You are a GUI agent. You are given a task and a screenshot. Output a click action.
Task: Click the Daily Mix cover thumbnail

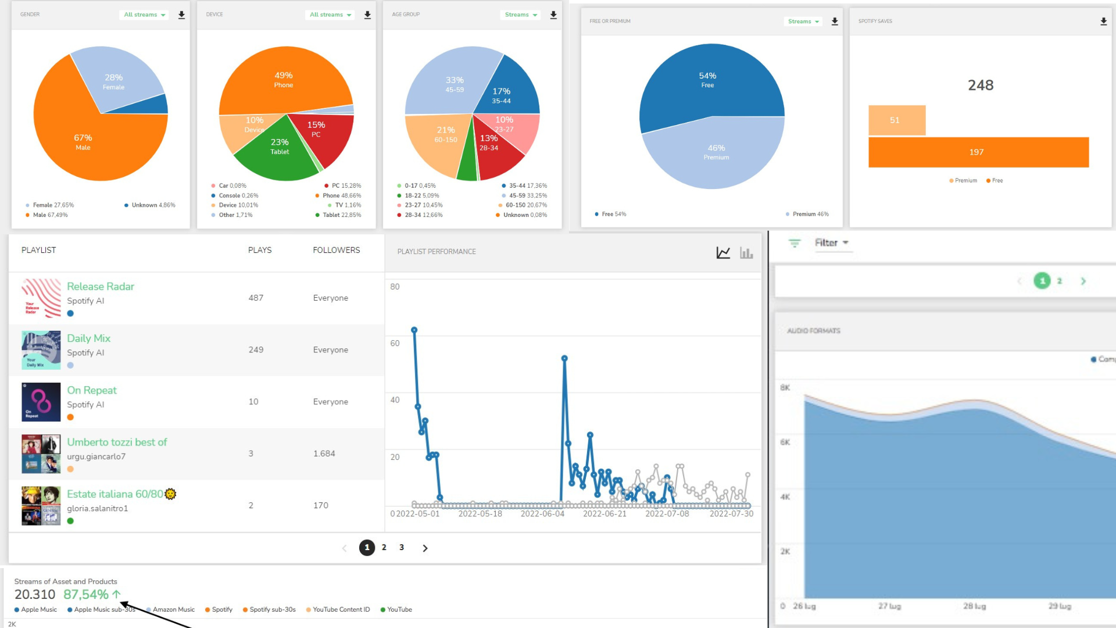[x=41, y=350]
